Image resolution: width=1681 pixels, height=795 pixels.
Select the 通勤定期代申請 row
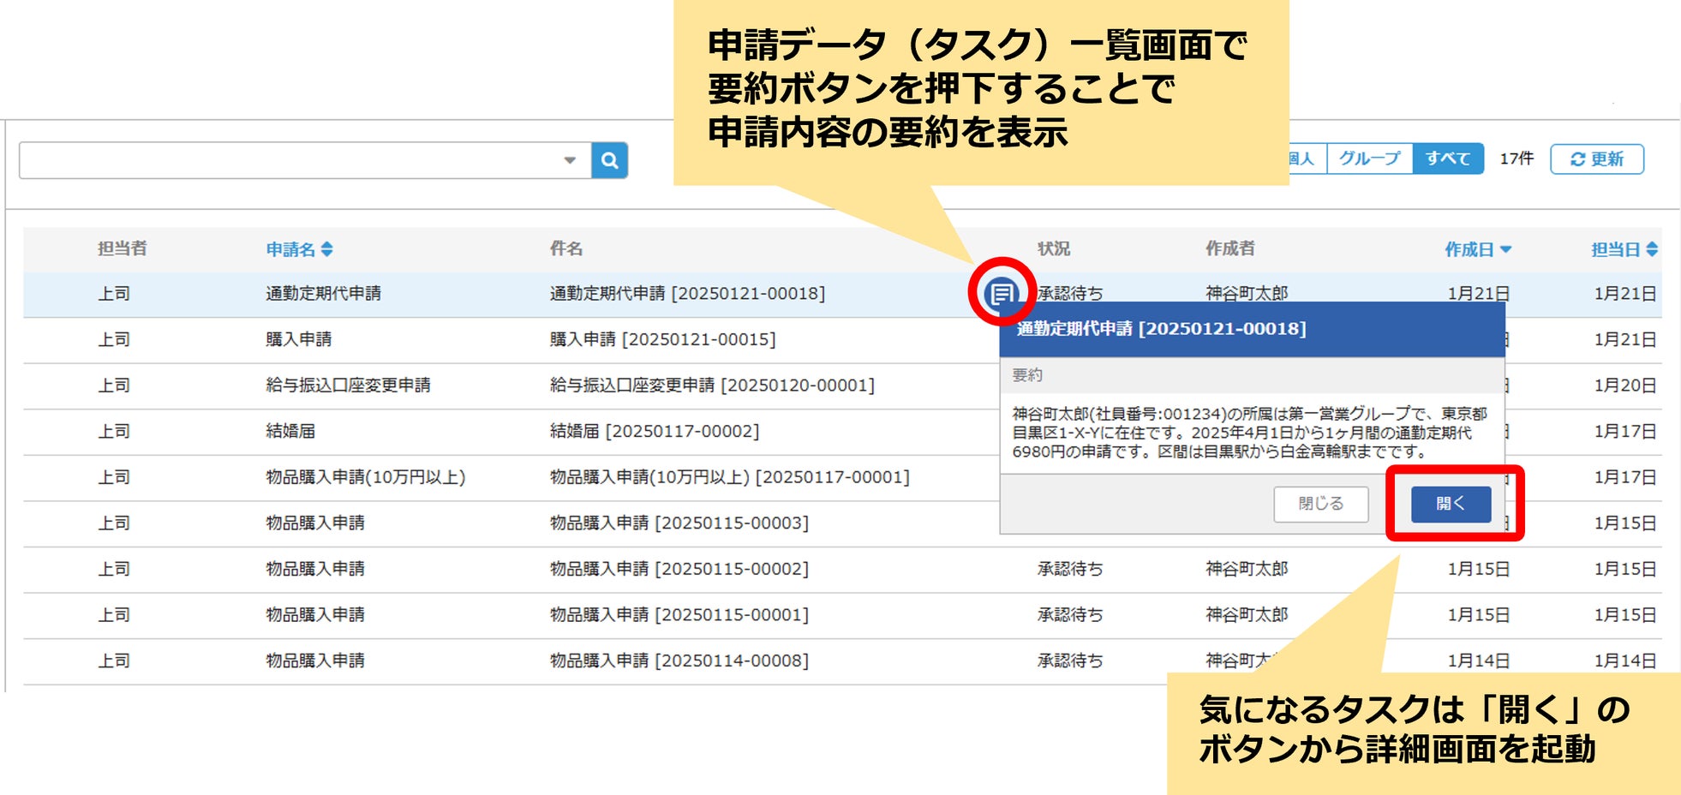click(685, 292)
